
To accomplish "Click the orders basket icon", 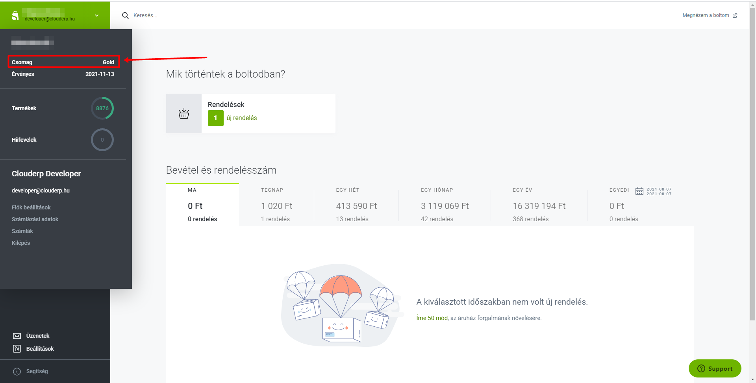I will (184, 114).
